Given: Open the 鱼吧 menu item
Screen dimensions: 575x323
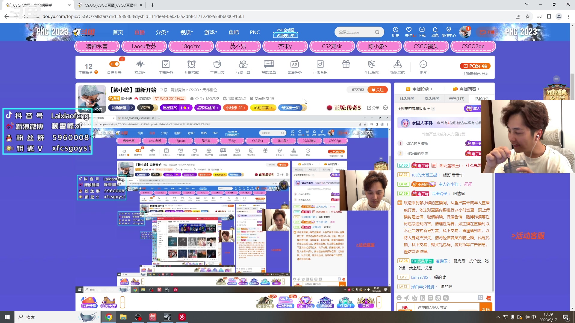Looking at the screenshot, I should pyautogui.click(x=234, y=32).
